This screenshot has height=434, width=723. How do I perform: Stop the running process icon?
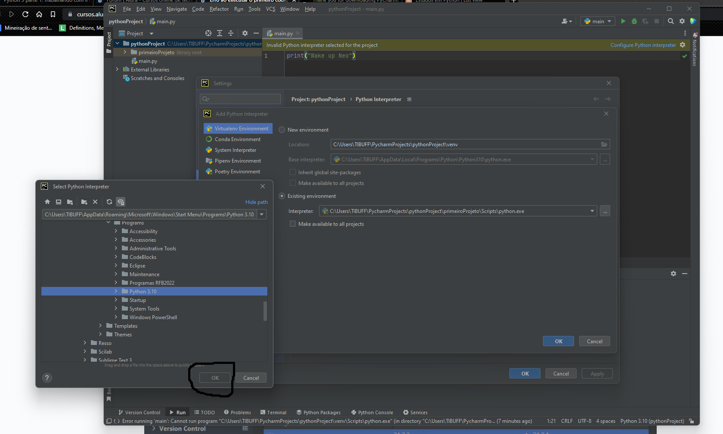pos(657,21)
